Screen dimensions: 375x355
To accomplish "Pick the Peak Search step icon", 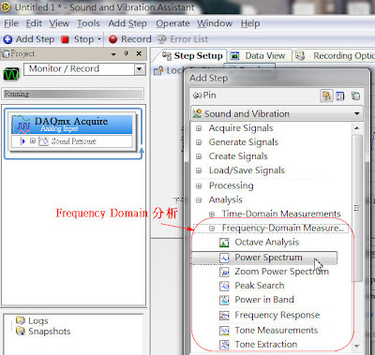I will coord(224,286).
